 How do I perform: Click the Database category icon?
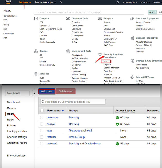[36, 74]
